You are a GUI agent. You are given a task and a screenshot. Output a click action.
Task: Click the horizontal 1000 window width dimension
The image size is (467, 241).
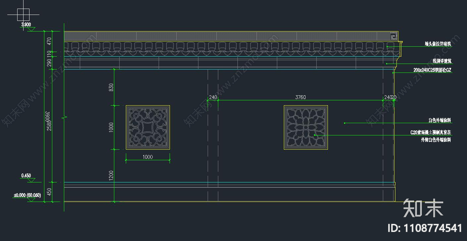click(148, 157)
